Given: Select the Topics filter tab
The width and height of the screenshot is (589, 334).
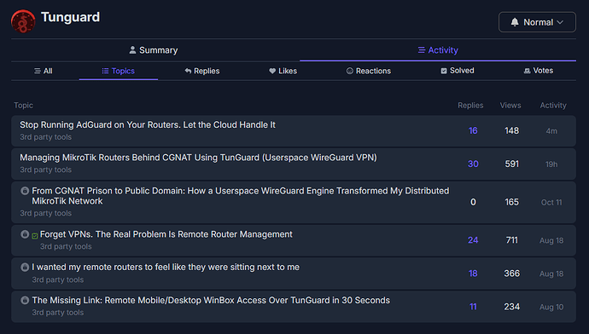Looking at the screenshot, I should pos(119,71).
